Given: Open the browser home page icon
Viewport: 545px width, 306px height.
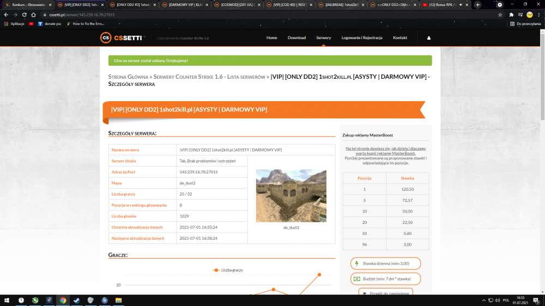Looking at the screenshot, I should [x=33, y=15].
